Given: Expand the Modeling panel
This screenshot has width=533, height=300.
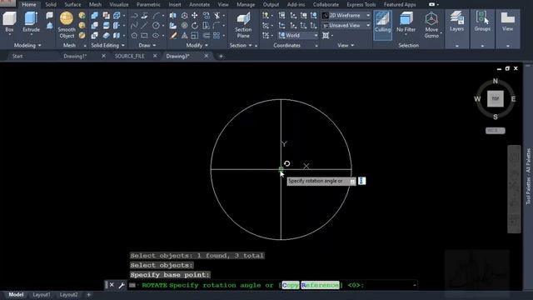Looking at the screenshot, I should click(x=27, y=45).
